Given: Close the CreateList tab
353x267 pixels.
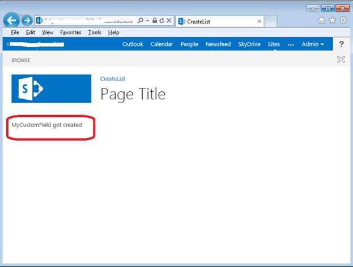Looking at the screenshot, I should pyautogui.click(x=259, y=22).
